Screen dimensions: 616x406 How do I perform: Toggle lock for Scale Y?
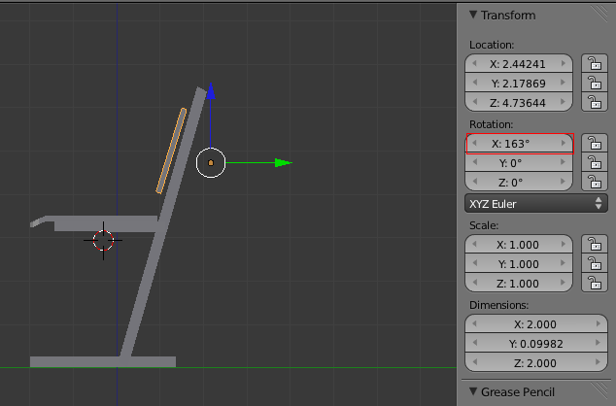pos(594,264)
